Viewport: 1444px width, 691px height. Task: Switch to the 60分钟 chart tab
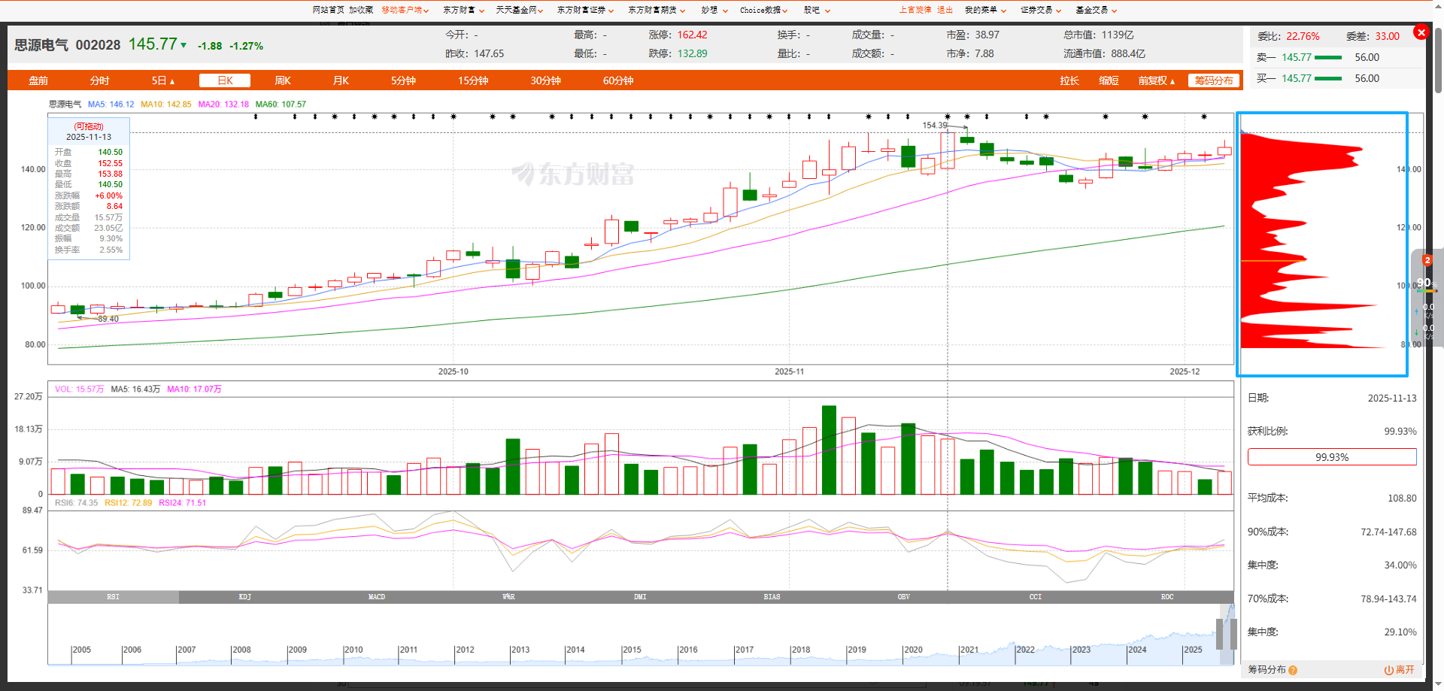(618, 80)
